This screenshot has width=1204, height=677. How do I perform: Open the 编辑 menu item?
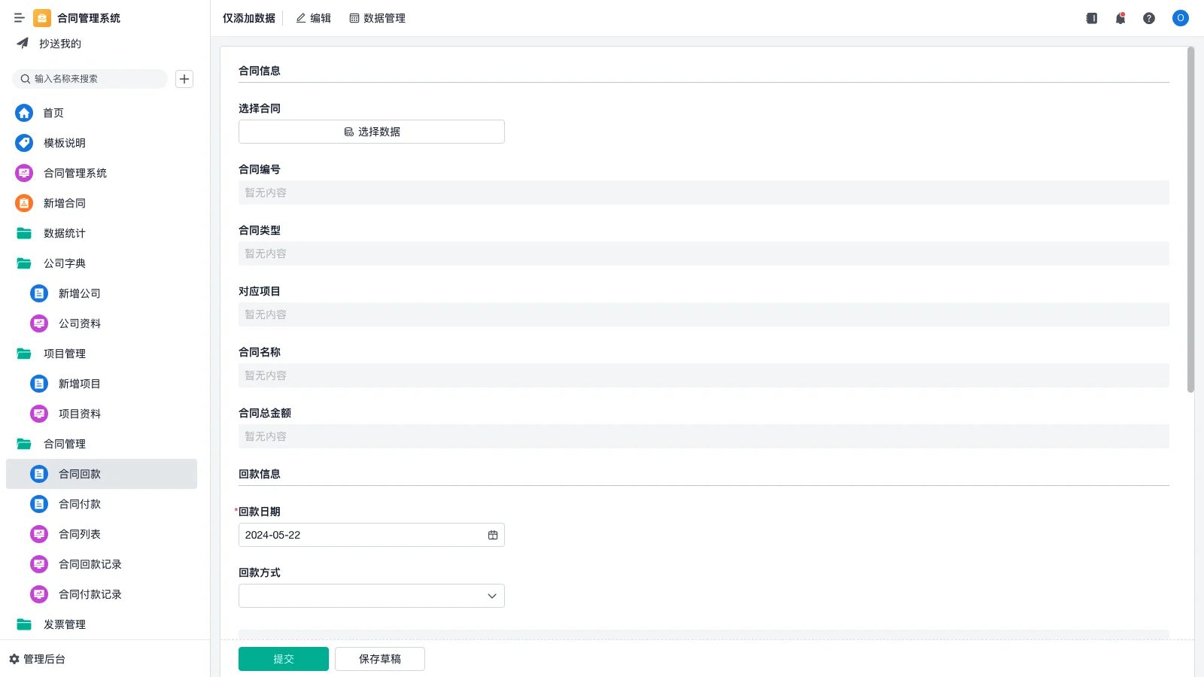pos(313,18)
